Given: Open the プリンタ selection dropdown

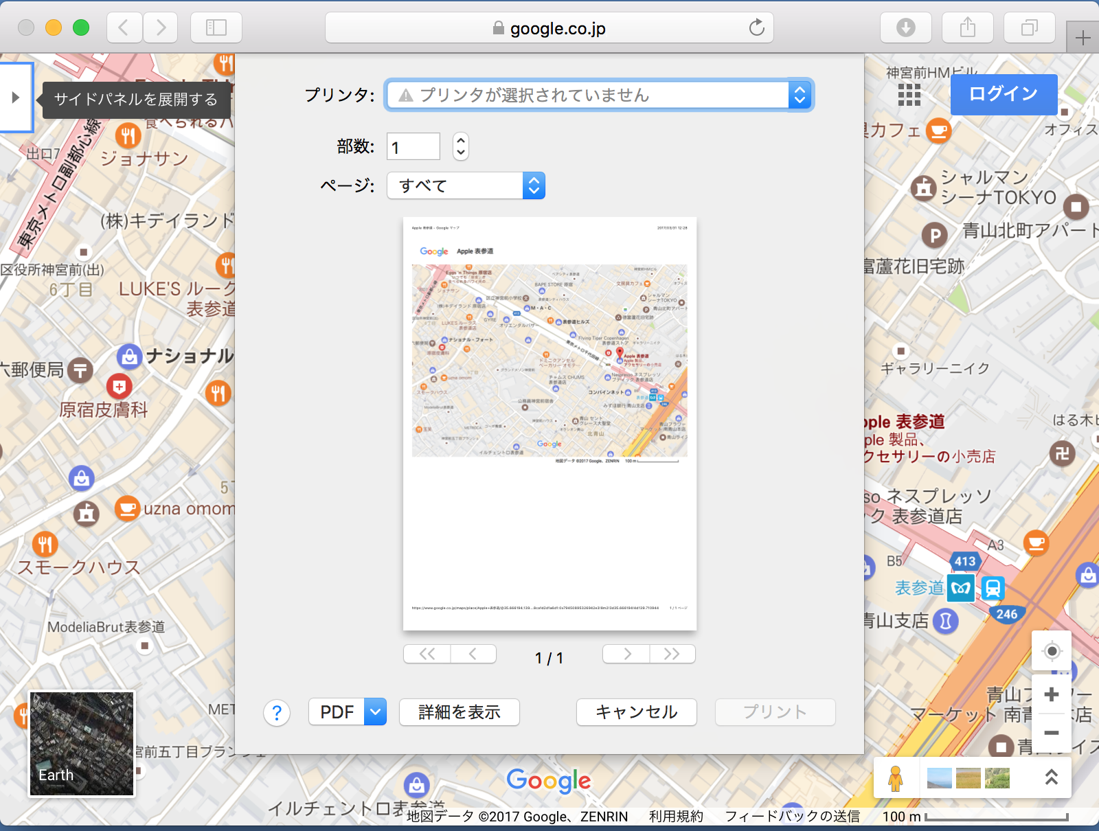Looking at the screenshot, I should click(599, 95).
